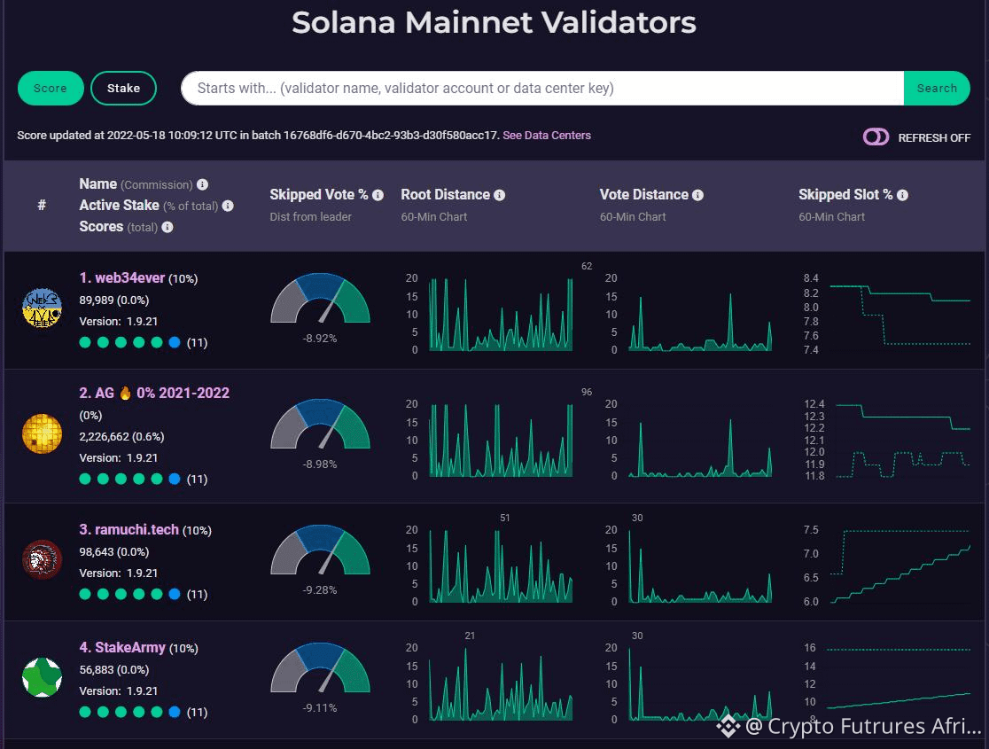The height and width of the screenshot is (749, 989).
Task: Switch to the Stake sort tab
Action: pyautogui.click(x=124, y=89)
